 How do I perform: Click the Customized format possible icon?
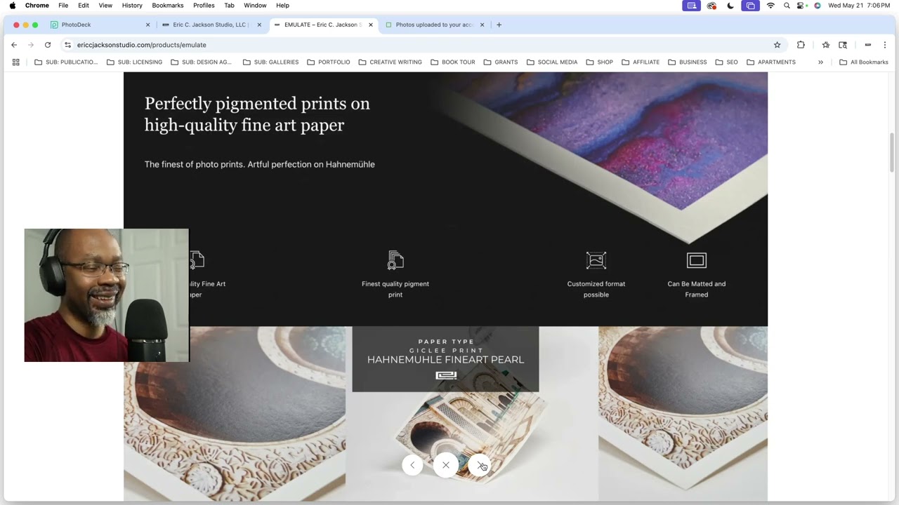596,260
